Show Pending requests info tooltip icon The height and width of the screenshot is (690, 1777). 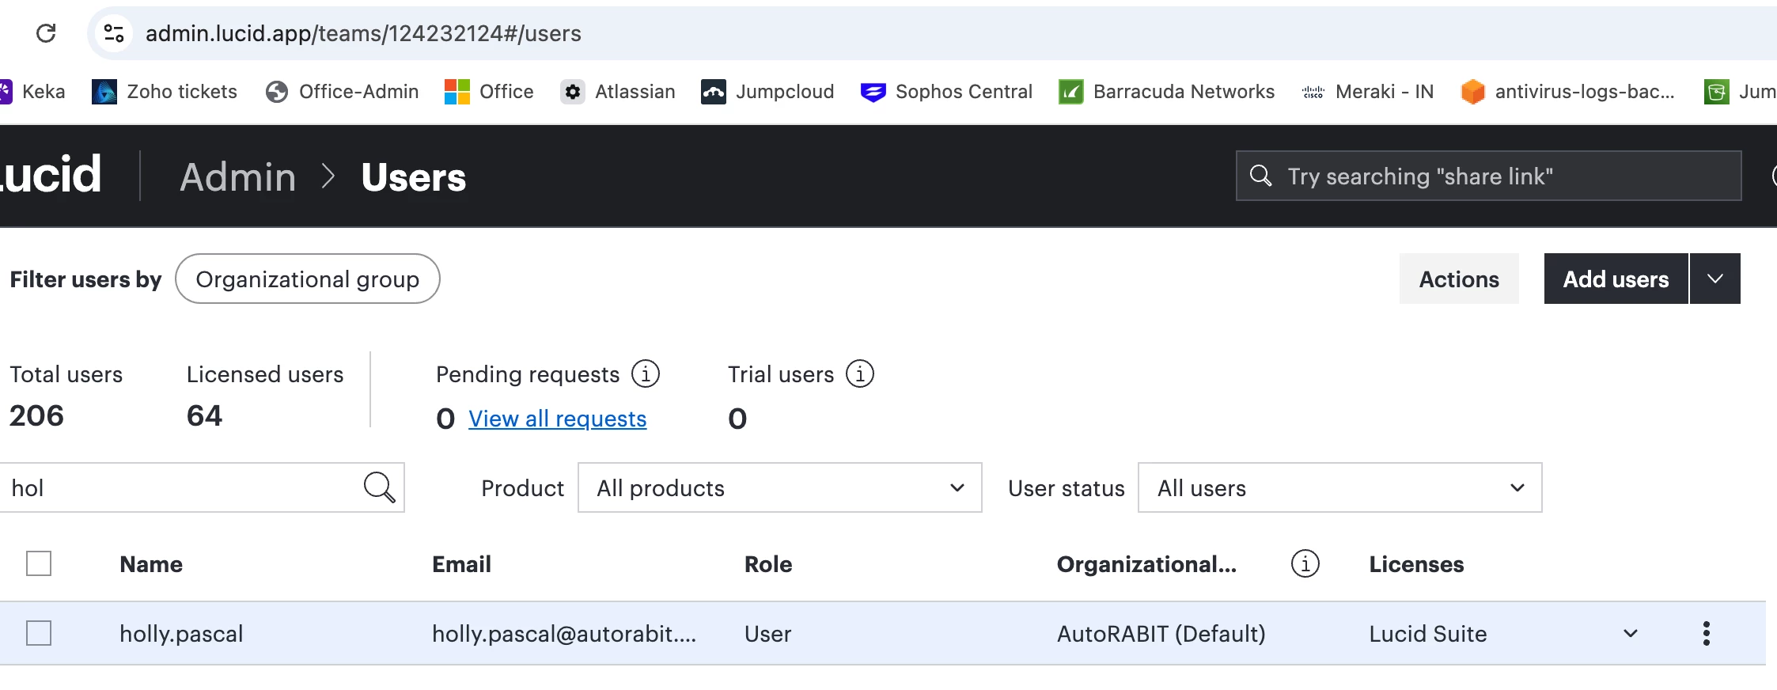tap(646, 373)
